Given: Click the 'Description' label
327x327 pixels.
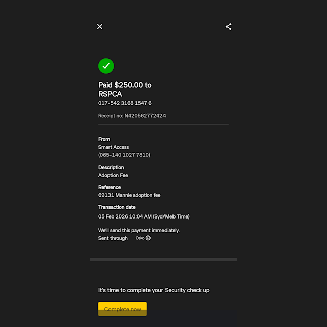Looking at the screenshot, I should 111,167.
